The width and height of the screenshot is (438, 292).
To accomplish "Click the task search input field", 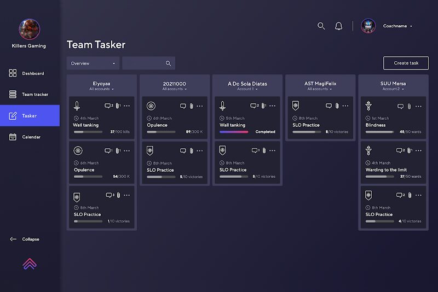I will pyautogui.click(x=148, y=63).
